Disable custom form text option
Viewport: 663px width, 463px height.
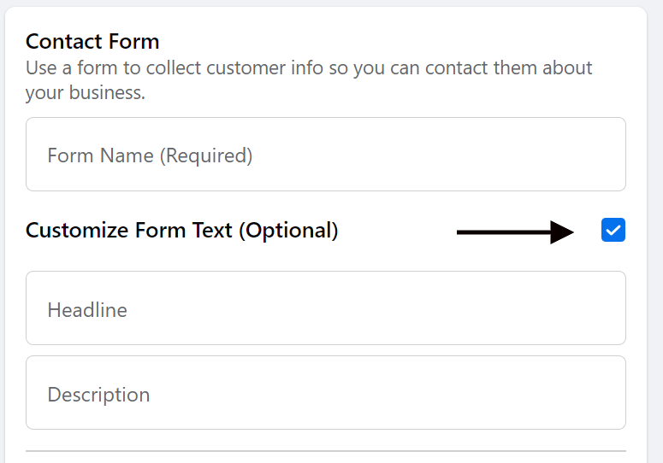(x=613, y=230)
